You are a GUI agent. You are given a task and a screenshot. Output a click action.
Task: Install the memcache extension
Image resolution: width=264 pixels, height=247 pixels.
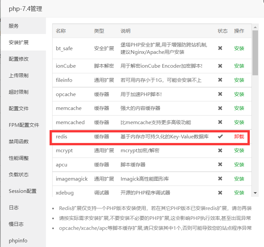coord(239,108)
